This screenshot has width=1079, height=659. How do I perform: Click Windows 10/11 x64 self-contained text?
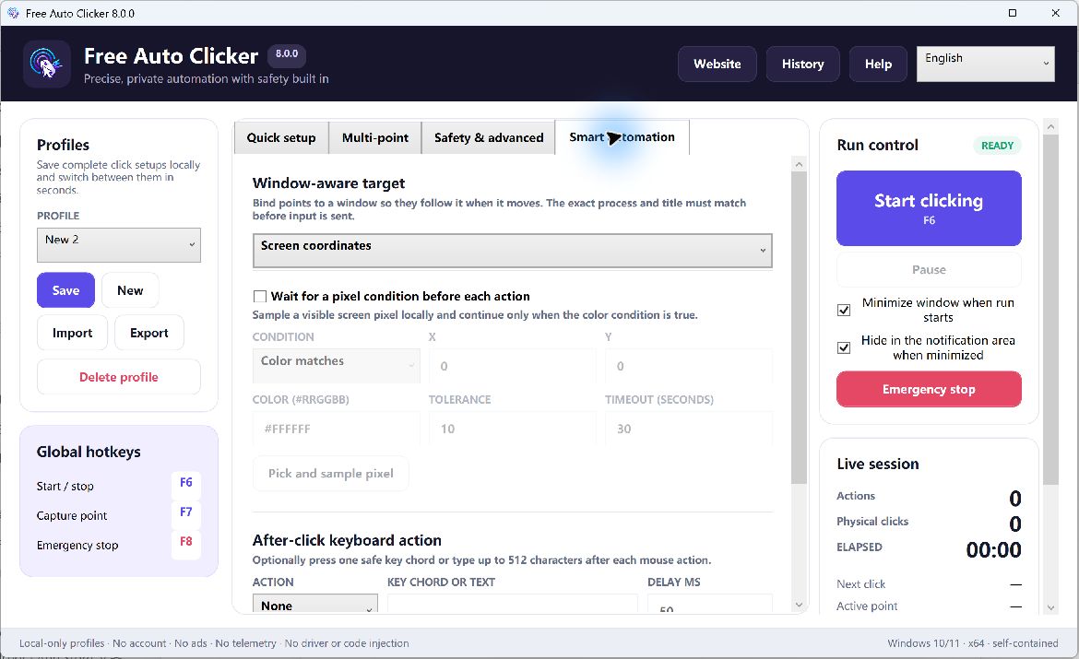tap(972, 643)
